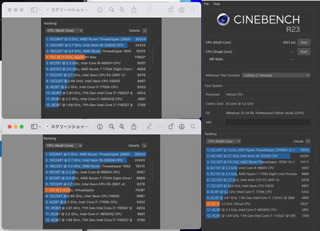Screen dimensions: 320x231
Task: Click the empty Info input field
Action: coord(268,122)
